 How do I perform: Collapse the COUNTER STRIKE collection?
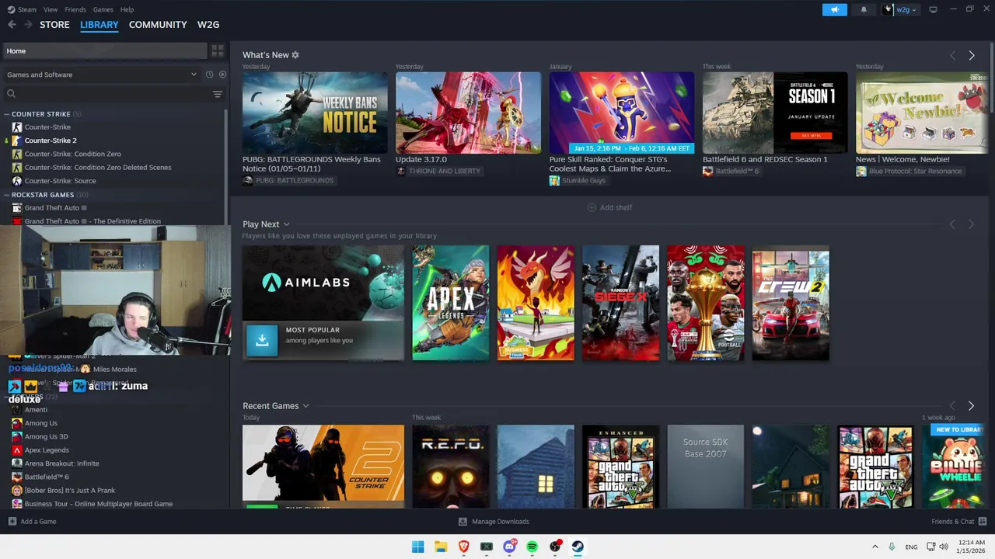coord(6,114)
